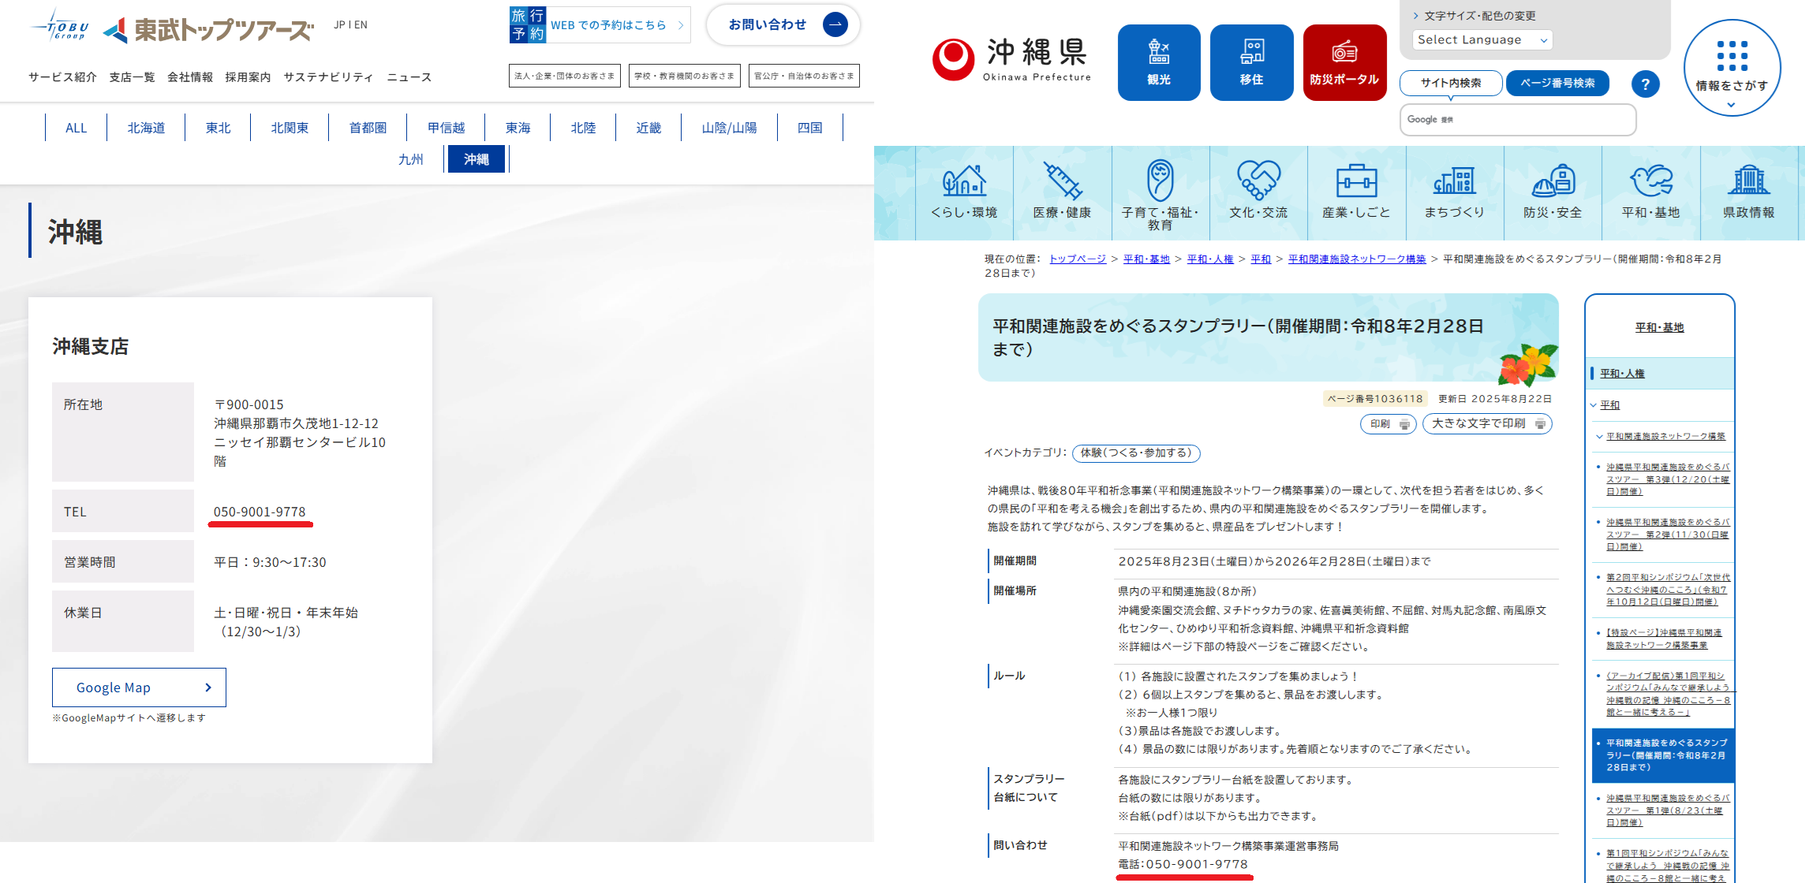Select the 北海道 region tab
Image resolution: width=1805 pixels, height=883 pixels.
pyautogui.click(x=146, y=128)
